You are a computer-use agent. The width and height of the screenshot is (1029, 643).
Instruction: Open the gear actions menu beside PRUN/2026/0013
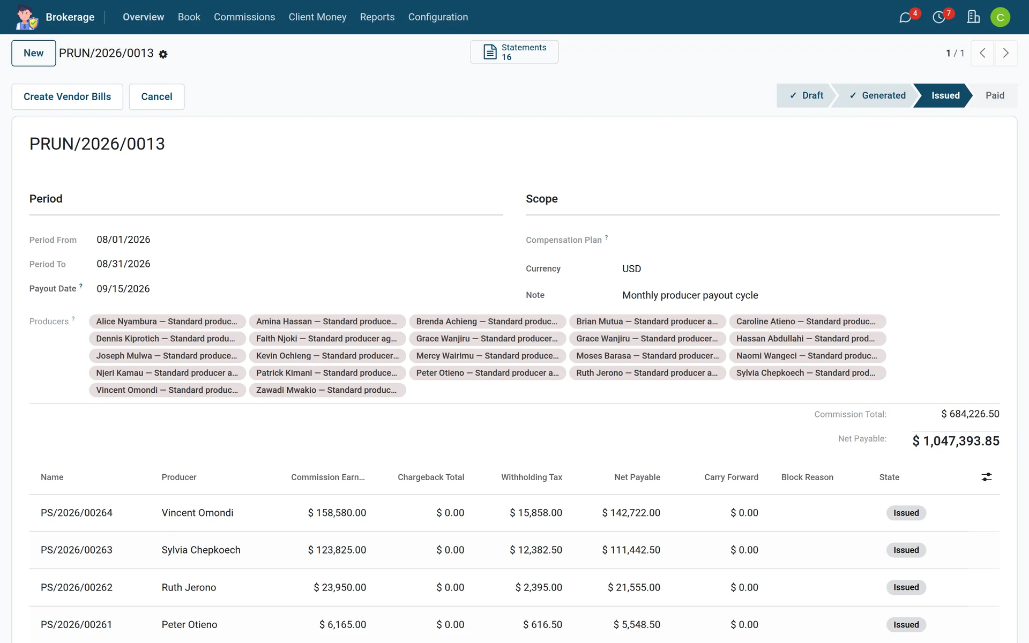pos(163,54)
